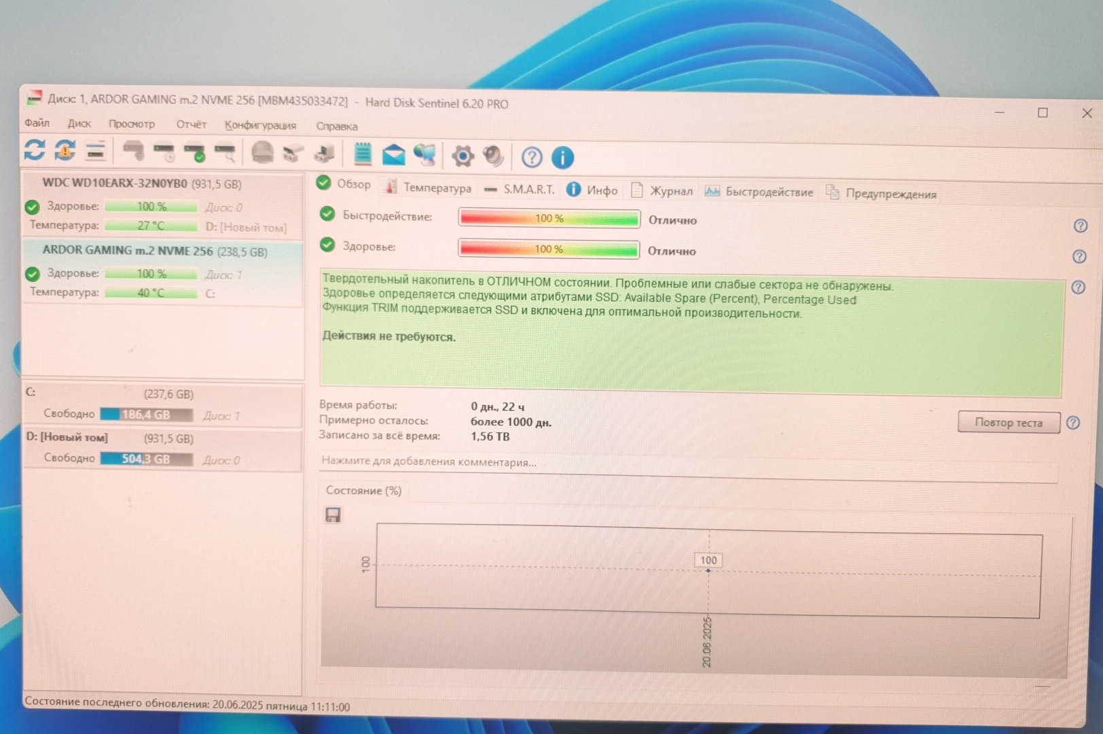Open the notepad report icon in toolbar
Viewport: 1103px width, 734px height.
363,155
